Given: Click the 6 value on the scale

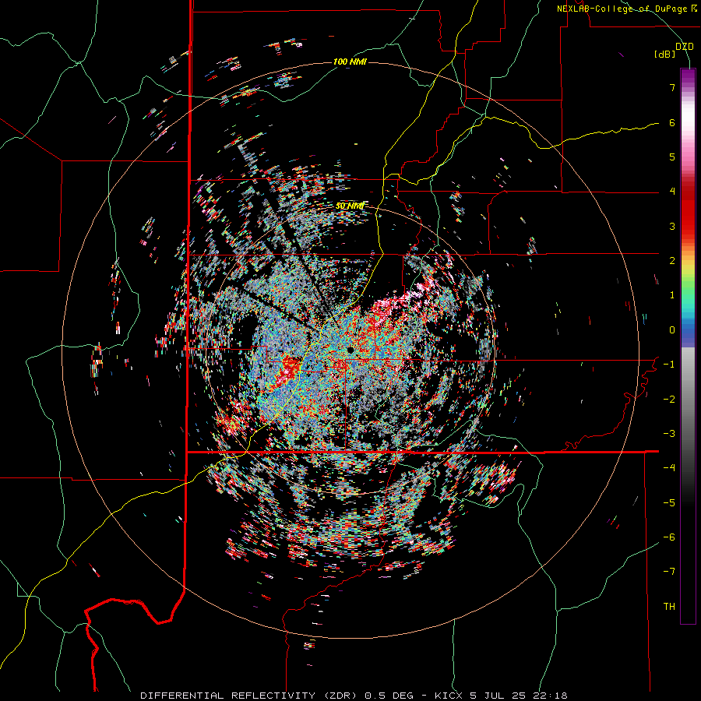Looking at the screenshot, I should coord(672,122).
